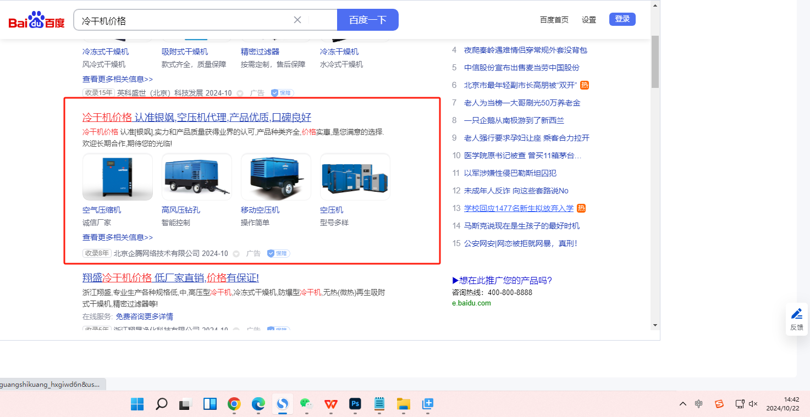Open the 空气压缩机 product link
The height and width of the screenshot is (417, 810).
point(102,210)
